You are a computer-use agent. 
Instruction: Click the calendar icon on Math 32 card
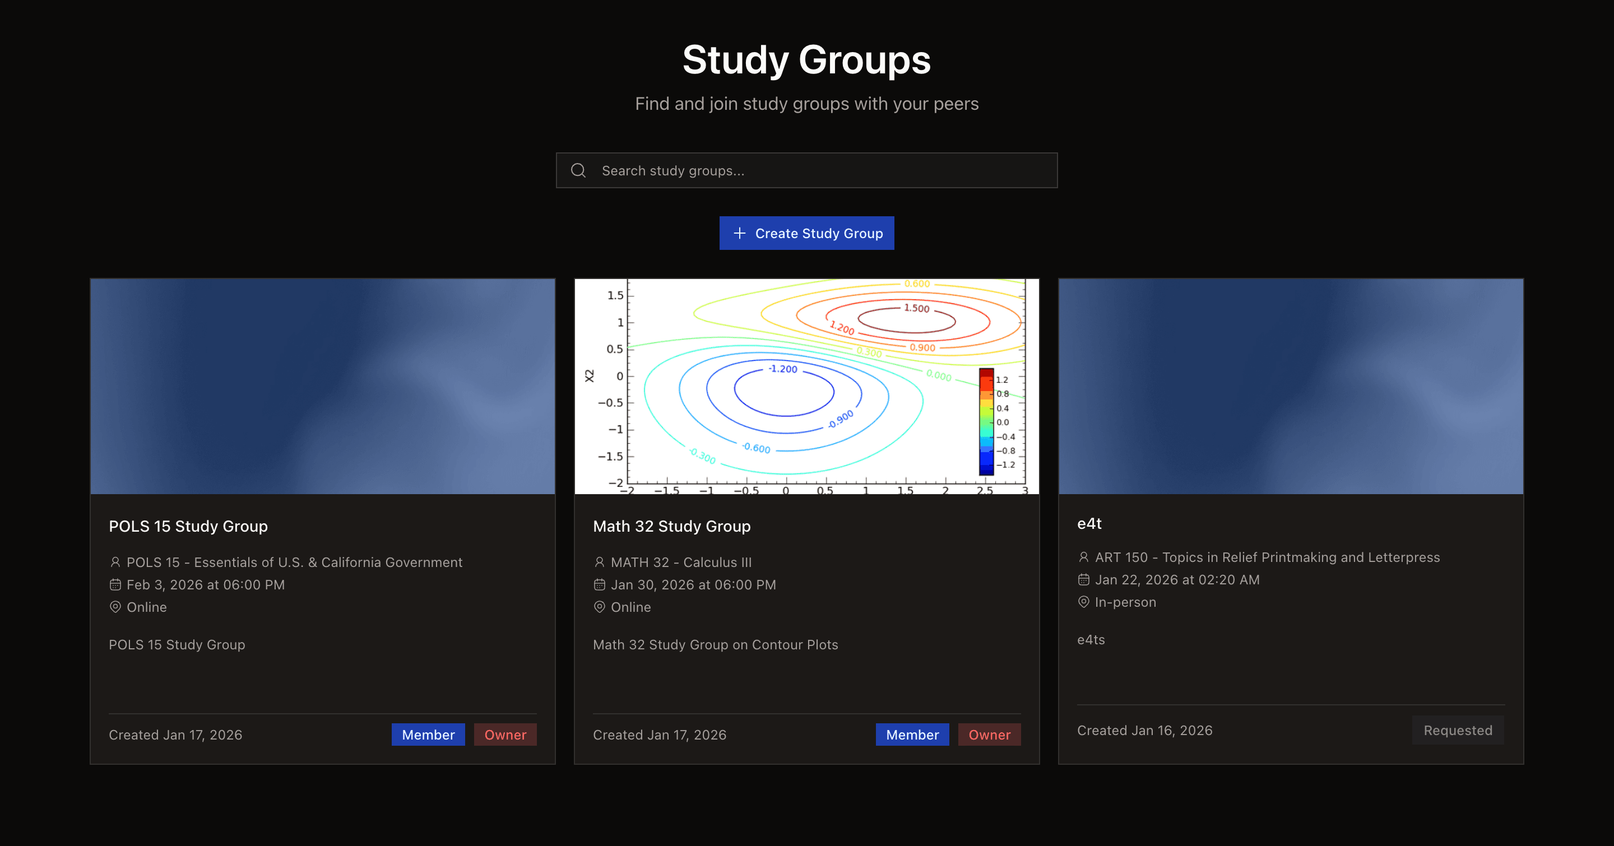600,584
